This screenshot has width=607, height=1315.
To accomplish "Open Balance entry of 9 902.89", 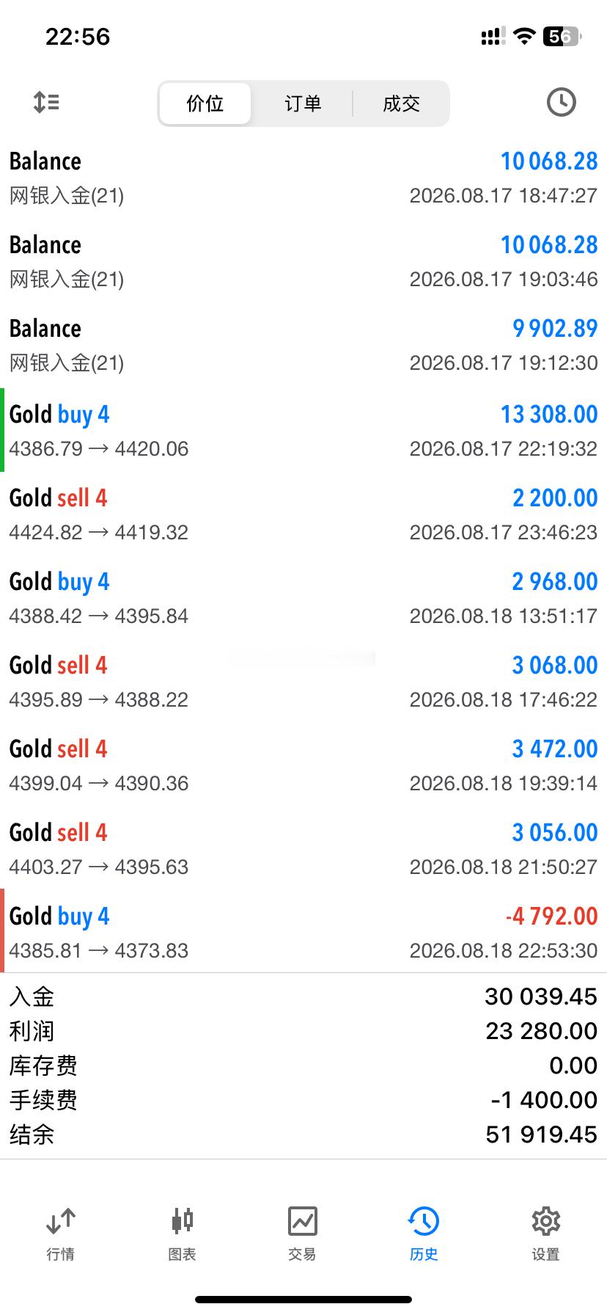I will click(303, 344).
